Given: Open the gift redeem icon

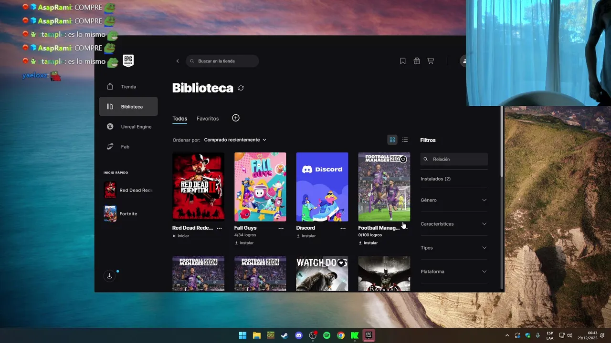Looking at the screenshot, I should tap(417, 61).
